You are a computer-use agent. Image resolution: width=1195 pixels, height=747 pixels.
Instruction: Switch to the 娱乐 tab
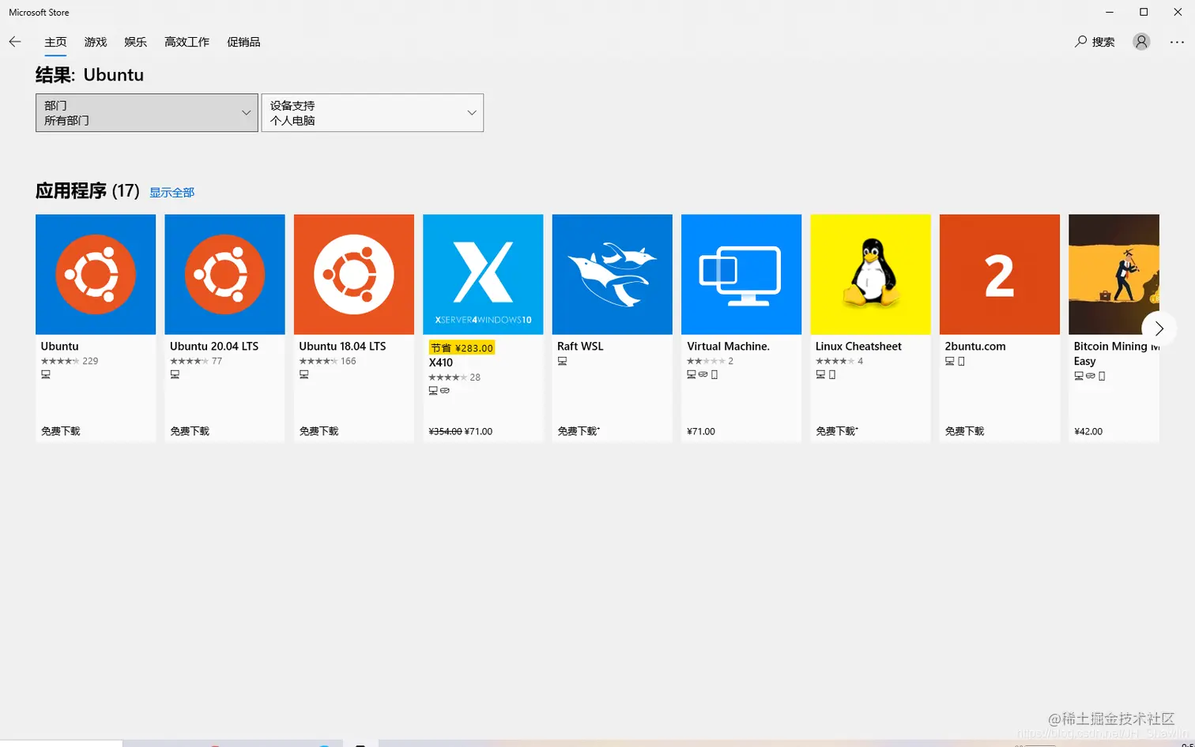[x=135, y=42]
